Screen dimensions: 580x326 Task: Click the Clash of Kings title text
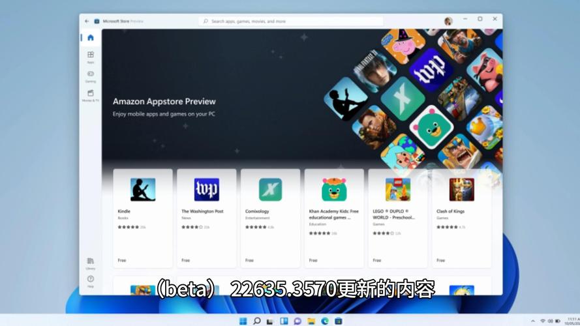point(450,211)
